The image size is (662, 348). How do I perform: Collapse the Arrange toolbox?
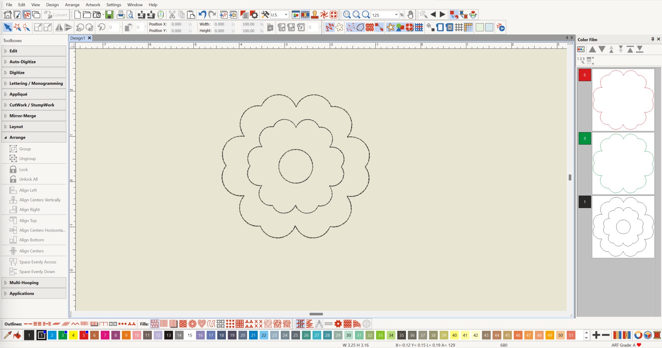(34, 137)
